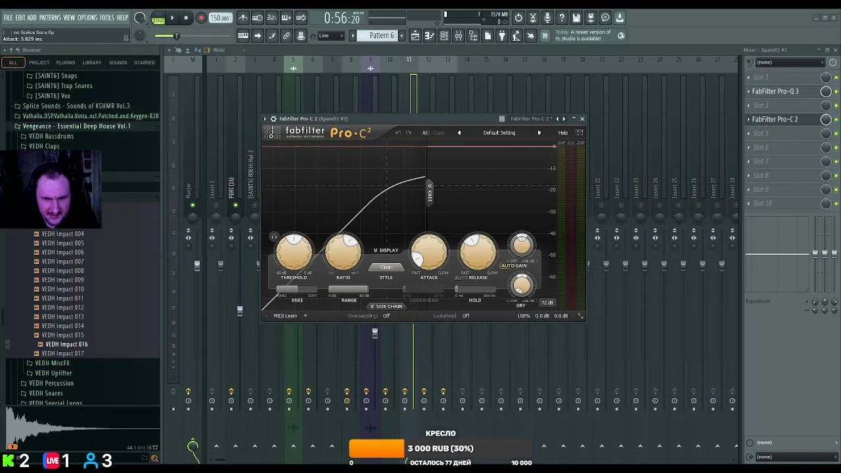Go to next preset arrow in Pro-C 2
Viewport: 841px width, 473px height.
pyautogui.click(x=539, y=133)
